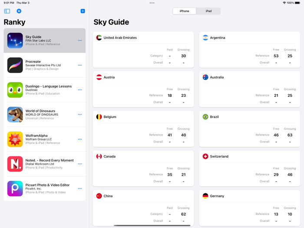Select the Switzerland country label
Viewport: 304px width, 228px height.
[219, 156]
